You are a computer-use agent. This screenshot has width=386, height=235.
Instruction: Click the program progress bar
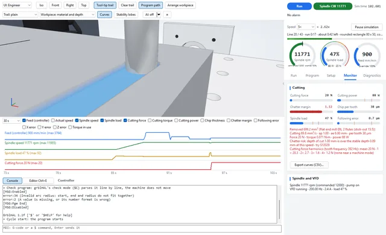(335, 39)
